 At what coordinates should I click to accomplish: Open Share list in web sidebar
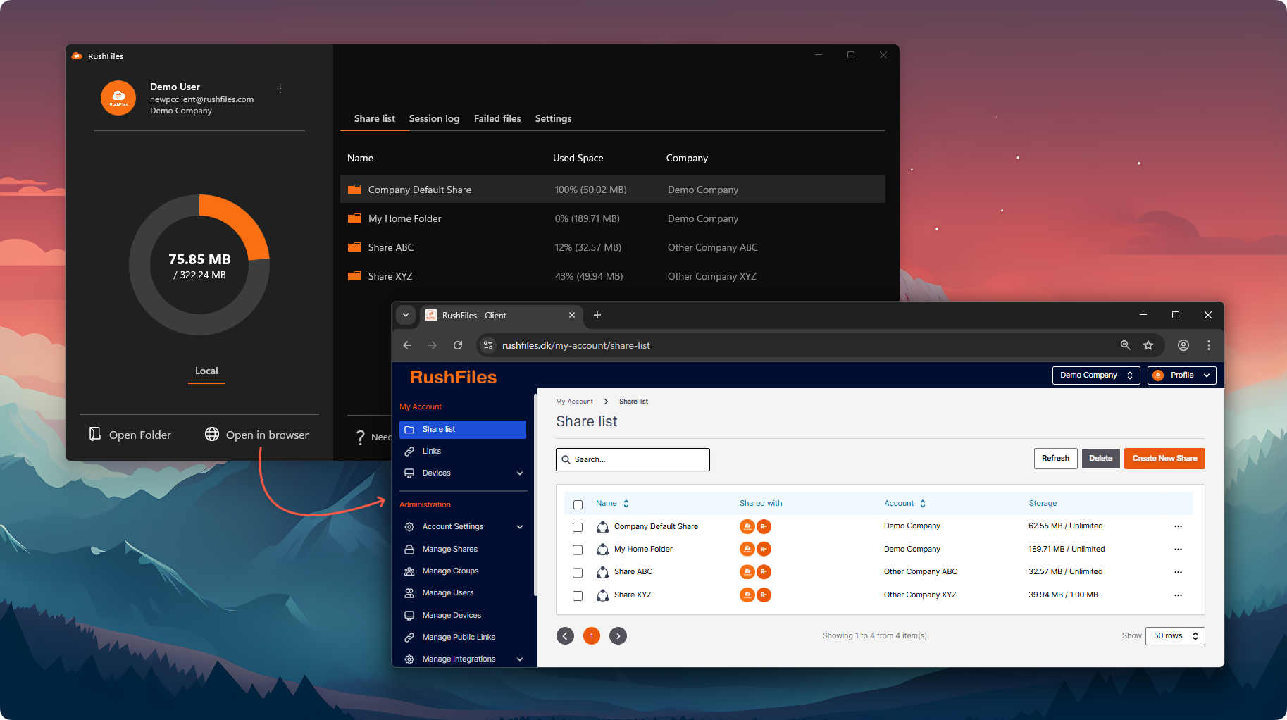coord(463,430)
